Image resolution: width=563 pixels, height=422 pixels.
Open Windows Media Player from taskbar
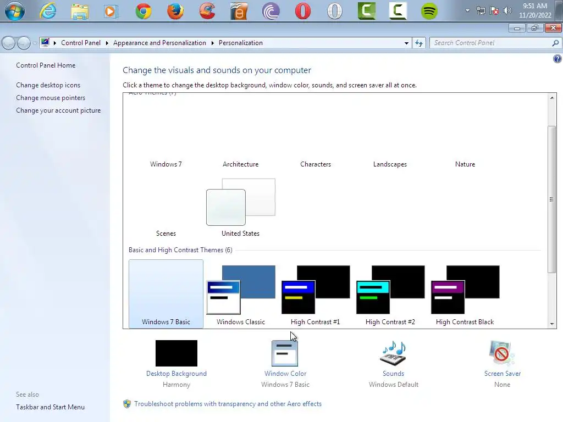click(111, 12)
